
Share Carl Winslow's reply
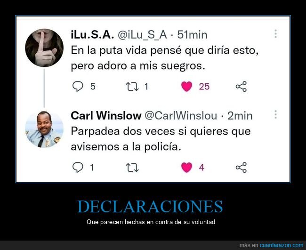241,168
